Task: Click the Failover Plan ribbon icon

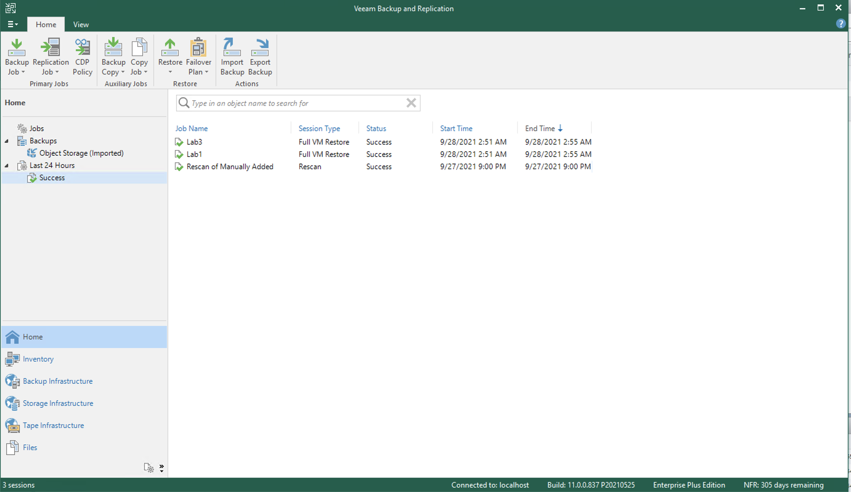Action: pos(198,47)
